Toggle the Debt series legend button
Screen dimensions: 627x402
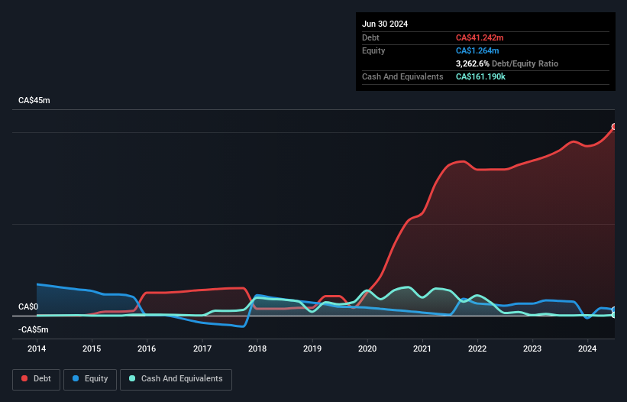pyautogui.click(x=36, y=379)
